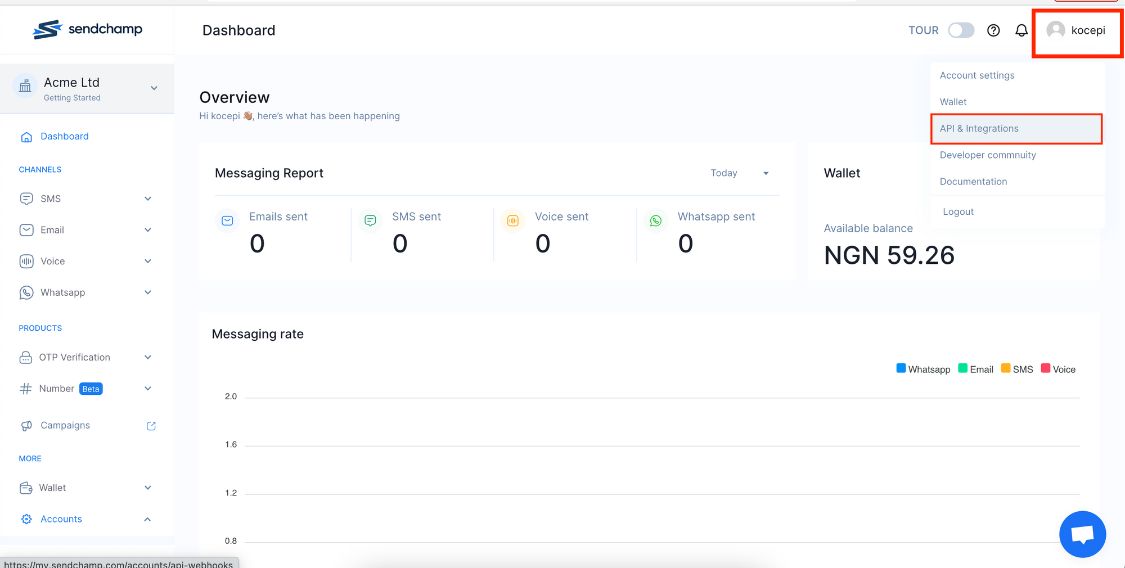1125x568 pixels.
Task: Toggle the TOUR switch
Action: 961,30
